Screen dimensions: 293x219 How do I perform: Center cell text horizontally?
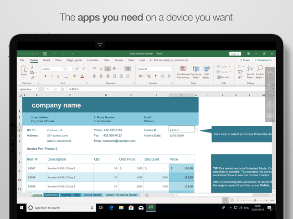[101, 76]
